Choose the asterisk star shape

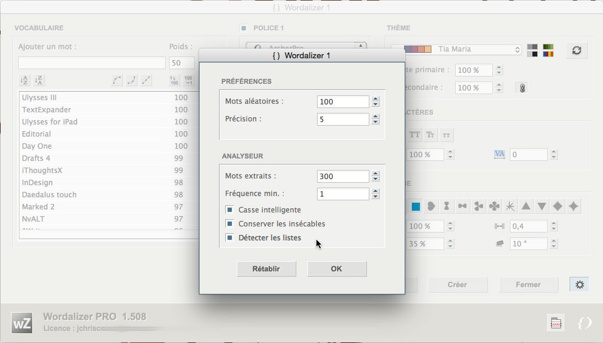(510, 206)
